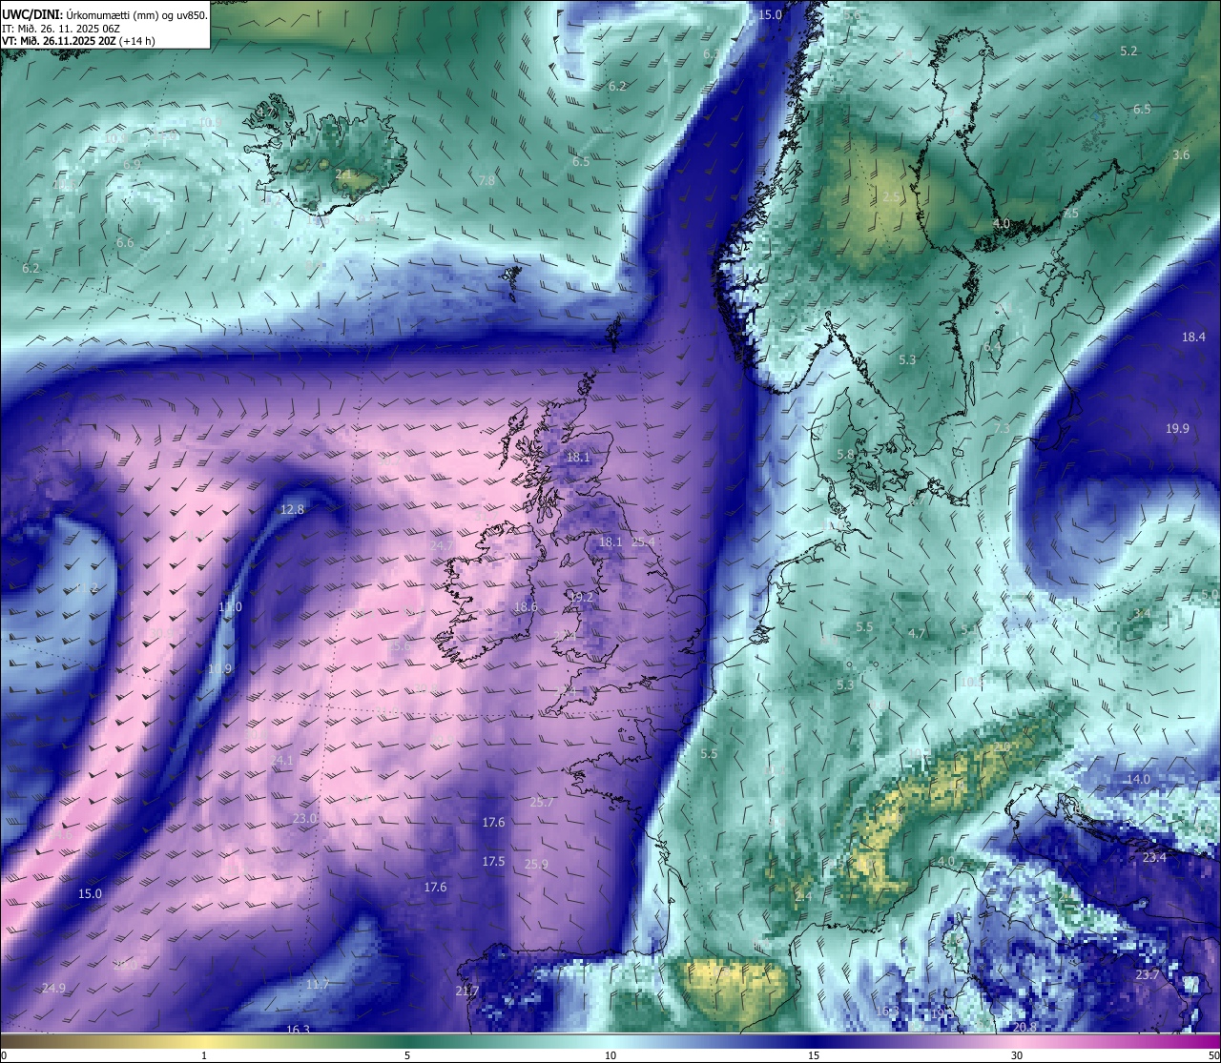The height and width of the screenshot is (1063, 1221).
Task: Click the 24.9 value label
Action: point(53,989)
